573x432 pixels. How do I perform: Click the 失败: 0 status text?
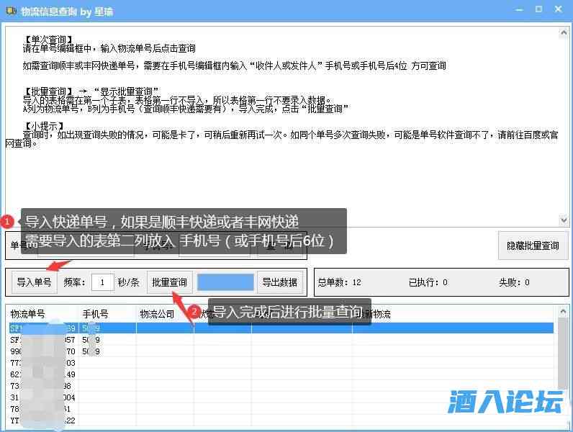[x=514, y=282]
